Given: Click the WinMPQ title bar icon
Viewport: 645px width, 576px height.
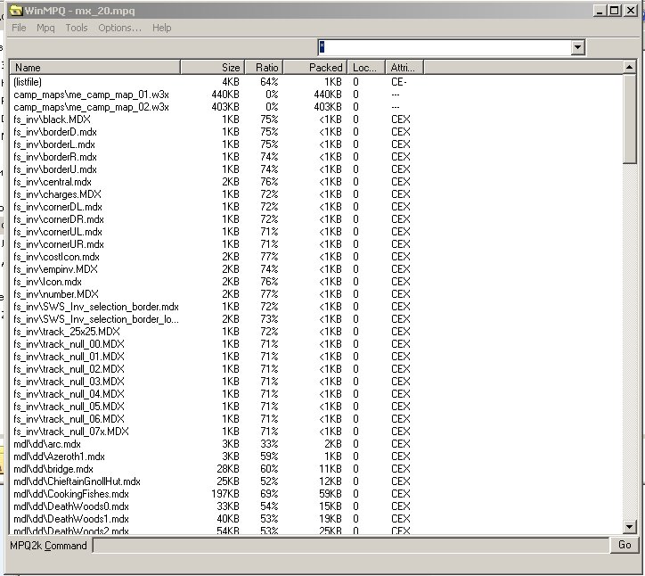Looking at the screenshot, I should 16,11.
